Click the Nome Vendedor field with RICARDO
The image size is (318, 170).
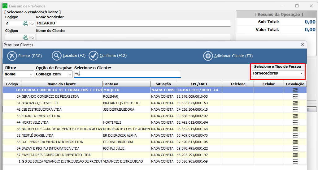click(133, 23)
